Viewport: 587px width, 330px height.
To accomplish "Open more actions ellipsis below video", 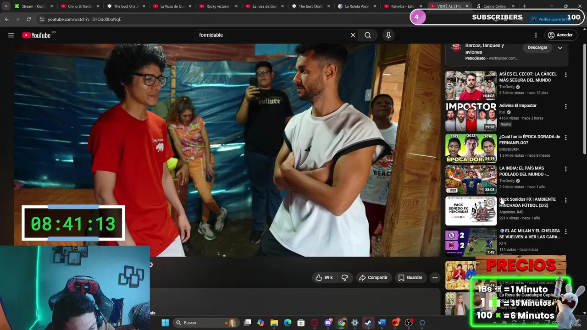I will 435,277.
